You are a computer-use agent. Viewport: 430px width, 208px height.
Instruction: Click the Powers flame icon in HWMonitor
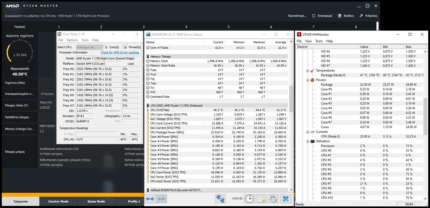[x=312, y=80]
